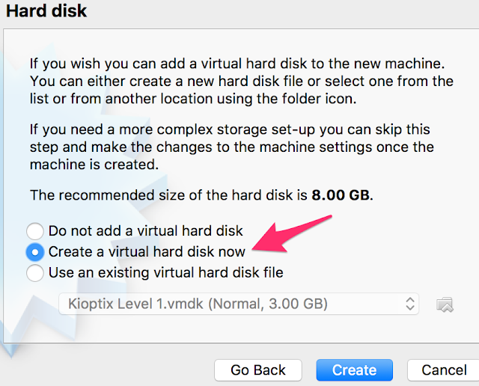Select the "Do not add a virtual hard disk" radio button
479x386 pixels.
[x=35, y=232]
